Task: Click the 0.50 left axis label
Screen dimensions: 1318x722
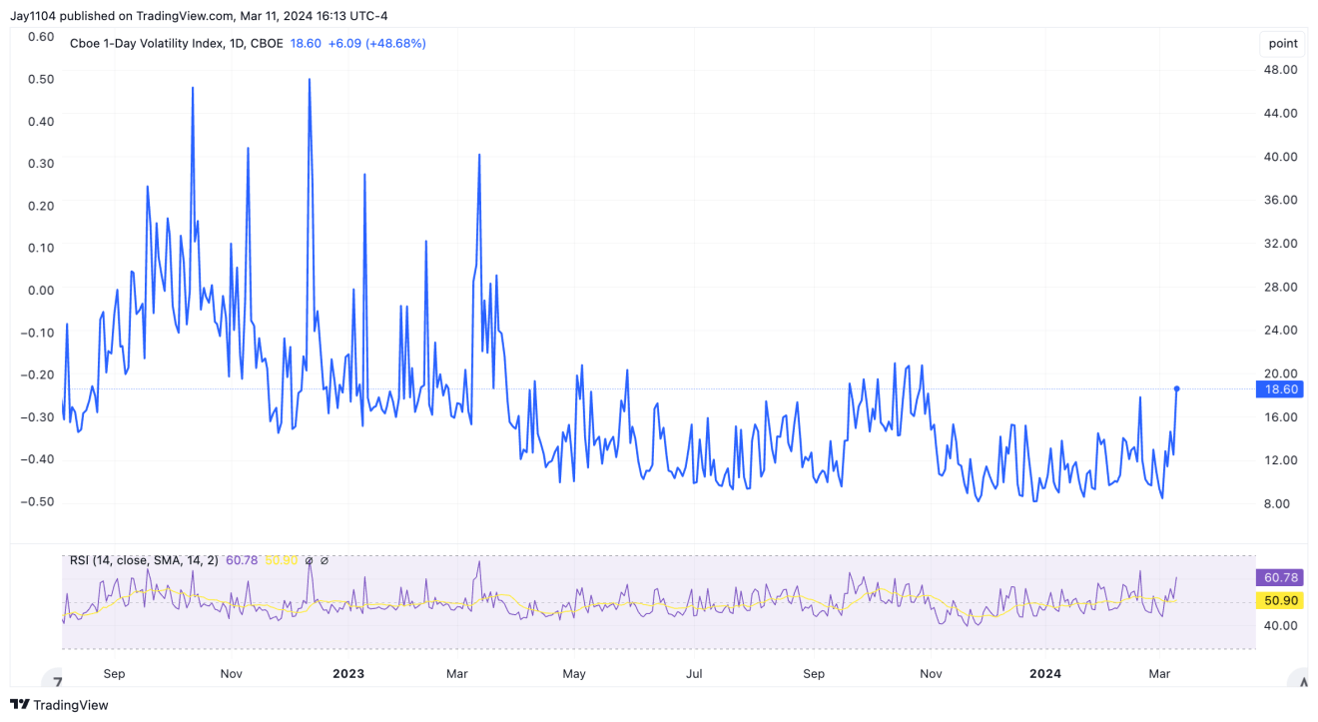Action: point(41,78)
